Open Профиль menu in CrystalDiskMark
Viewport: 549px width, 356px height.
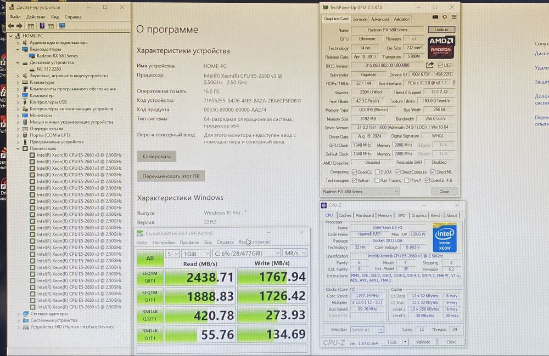click(189, 242)
